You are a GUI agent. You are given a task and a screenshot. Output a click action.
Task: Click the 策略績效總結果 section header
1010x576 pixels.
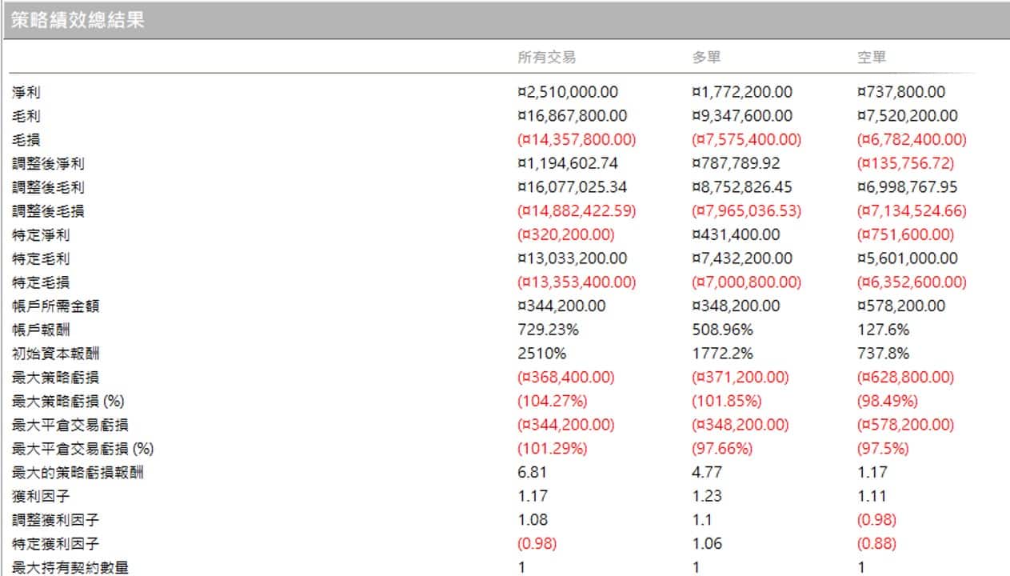78,21
